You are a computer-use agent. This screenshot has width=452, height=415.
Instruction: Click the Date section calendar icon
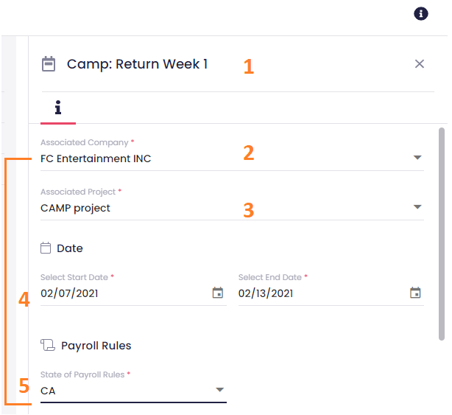click(x=46, y=248)
